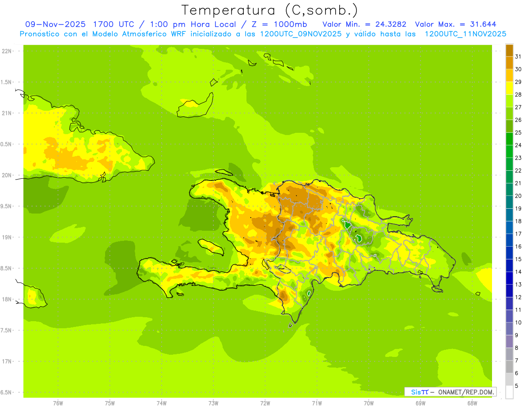Screen dimensions: 530x409
Task: Click "Valor Max. = 31.644" text
Action: click(455, 24)
